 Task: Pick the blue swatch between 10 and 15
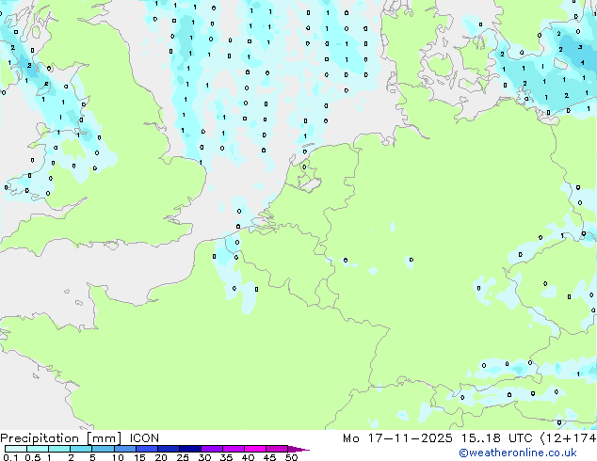point(124,449)
